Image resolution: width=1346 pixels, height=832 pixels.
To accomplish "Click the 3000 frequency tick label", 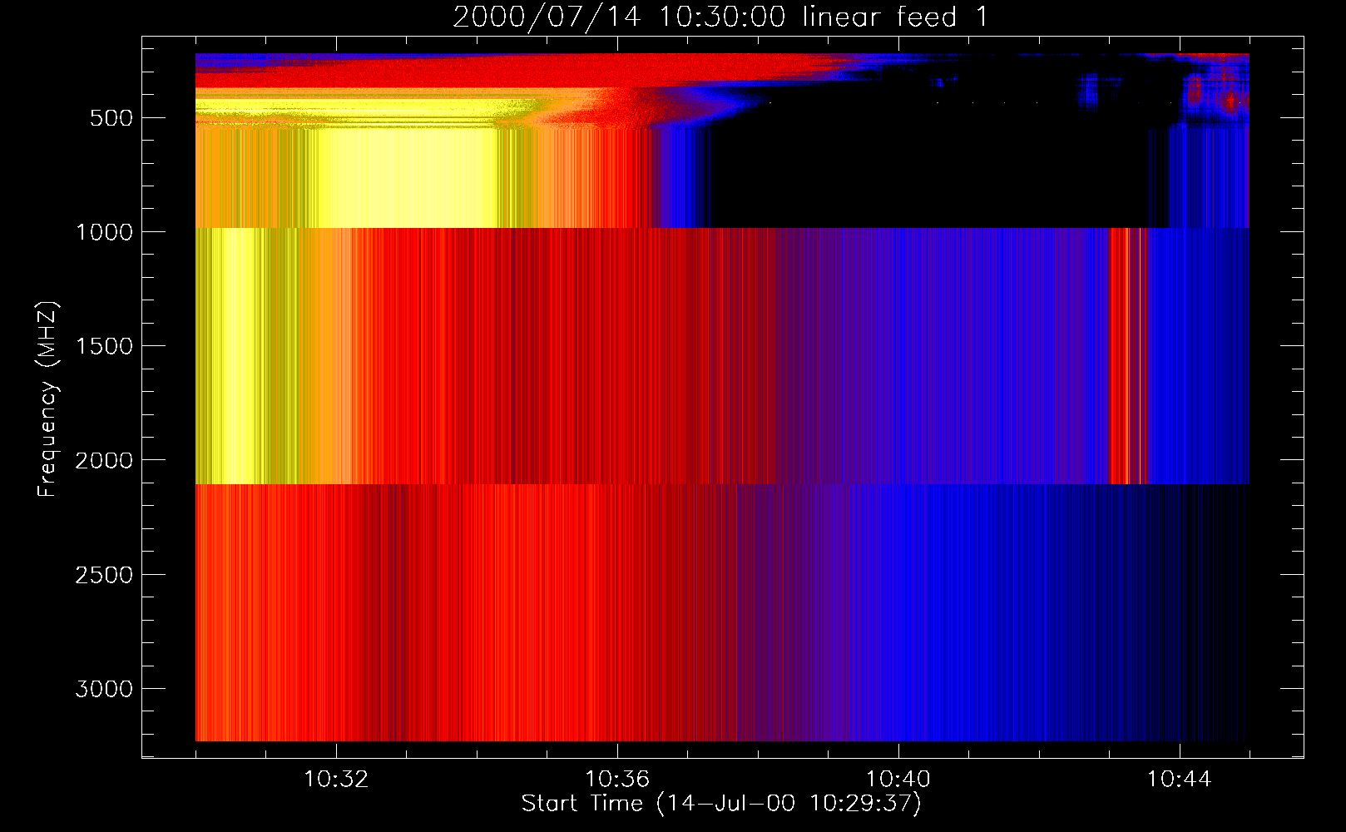I will point(104,689).
